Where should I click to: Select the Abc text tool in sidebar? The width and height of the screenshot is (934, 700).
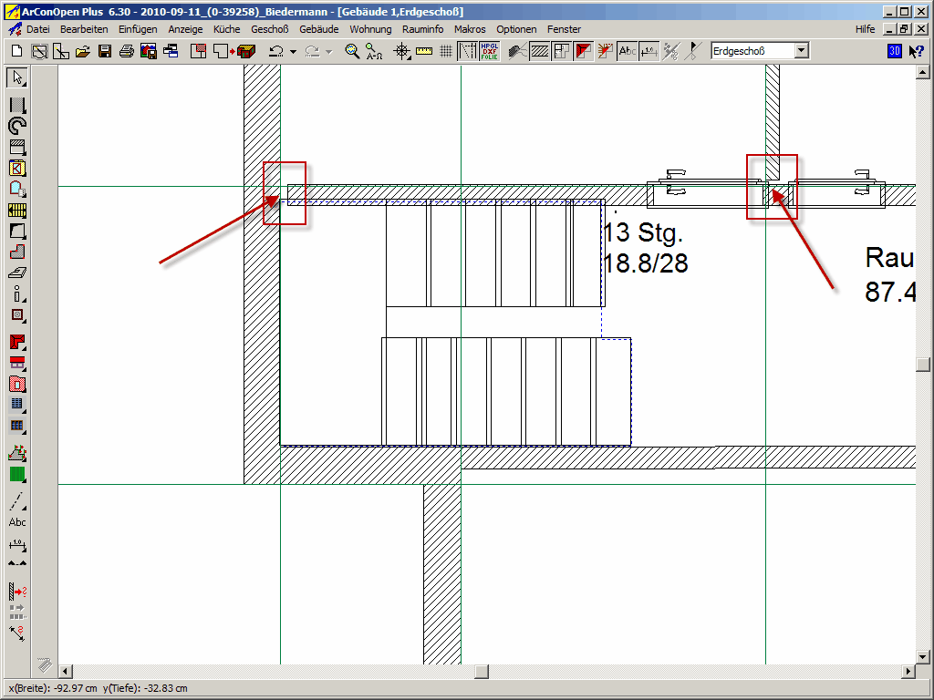[17, 522]
